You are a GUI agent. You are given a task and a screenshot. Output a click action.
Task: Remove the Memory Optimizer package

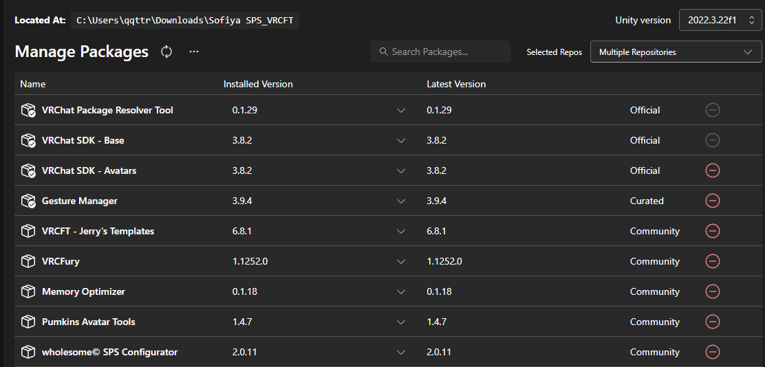pos(713,291)
